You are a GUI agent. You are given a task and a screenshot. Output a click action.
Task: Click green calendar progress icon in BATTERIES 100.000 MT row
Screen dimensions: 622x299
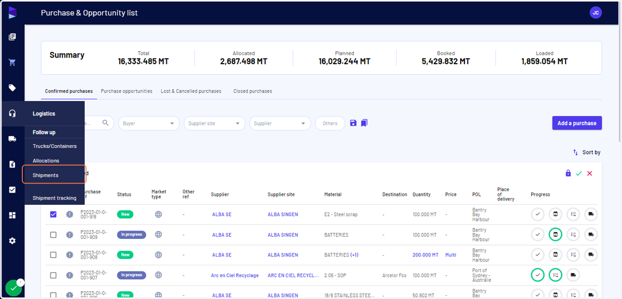click(555, 235)
